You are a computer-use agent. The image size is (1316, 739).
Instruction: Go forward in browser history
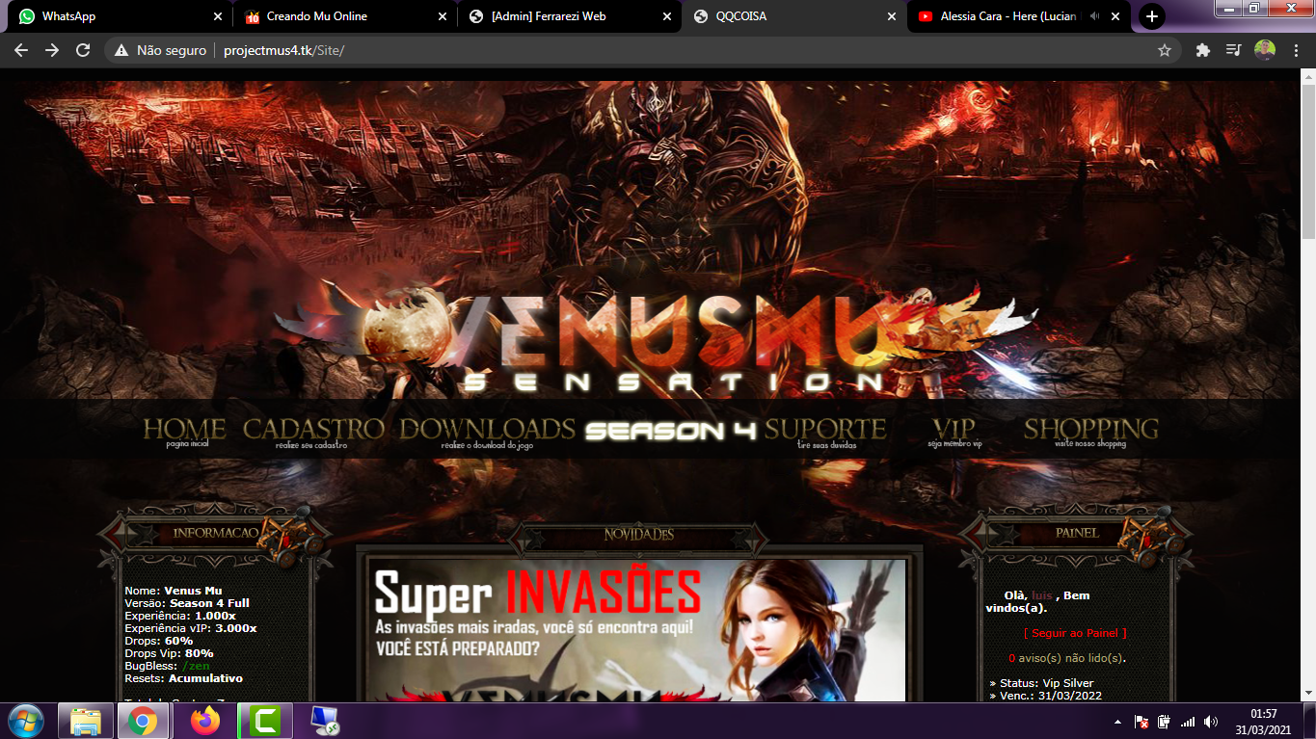click(x=52, y=50)
